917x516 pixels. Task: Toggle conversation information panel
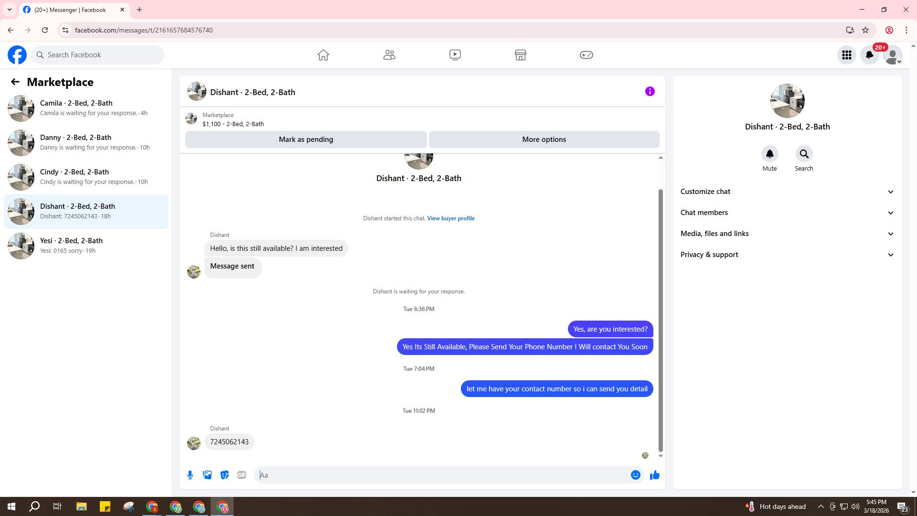[x=650, y=91]
